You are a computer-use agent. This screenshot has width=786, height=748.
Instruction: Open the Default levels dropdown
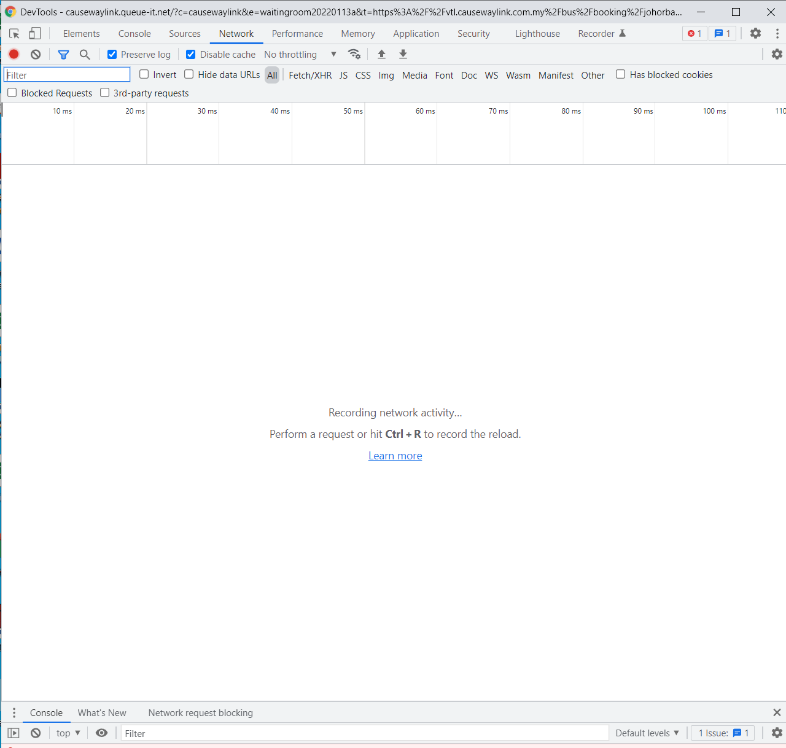[x=647, y=733]
